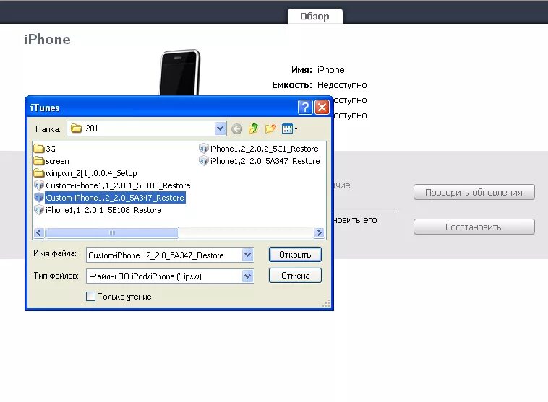The height and width of the screenshot is (402, 548).
Task: Click icon of iPhone1,2_2.0_5A347_Restore file
Action: pyautogui.click(x=203, y=161)
